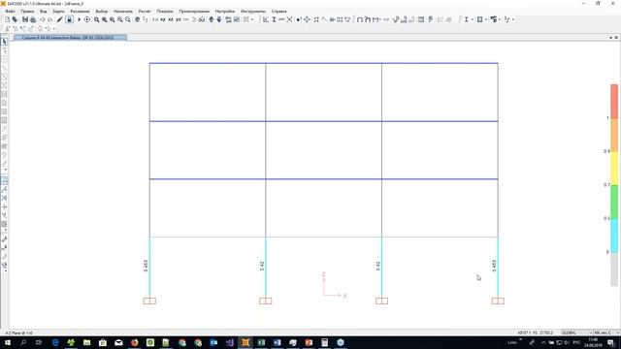Open the File menu (Файл)
This screenshot has width=621, height=349.
click(x=10, y=11)
